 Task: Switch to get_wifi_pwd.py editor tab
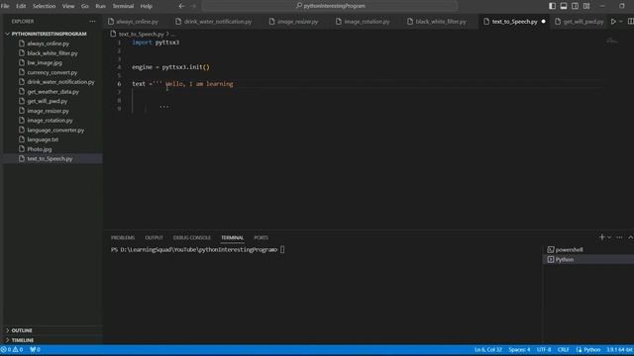(583, 22)
